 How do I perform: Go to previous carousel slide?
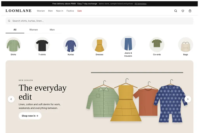tap(11, 99)
